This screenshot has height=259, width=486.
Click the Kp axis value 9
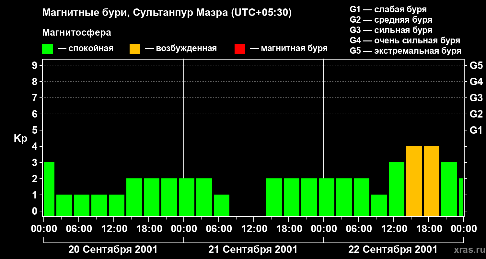tap(35, 66)
